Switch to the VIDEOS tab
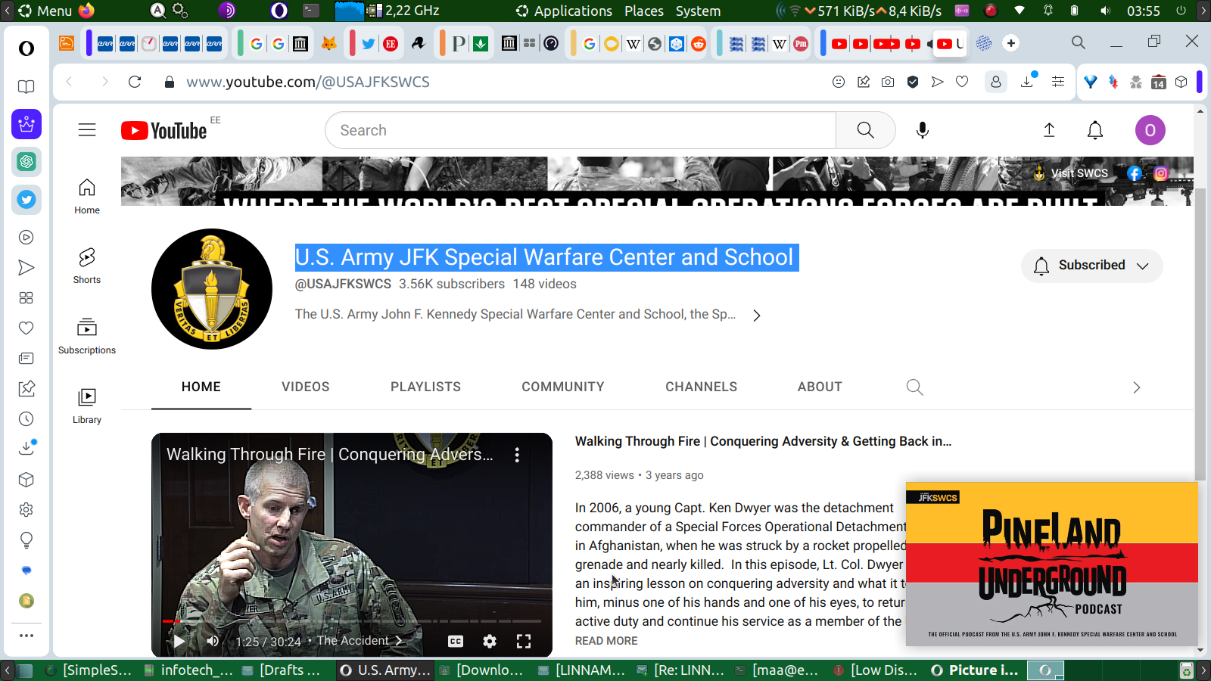1211x681 pixels. [306, 387]
